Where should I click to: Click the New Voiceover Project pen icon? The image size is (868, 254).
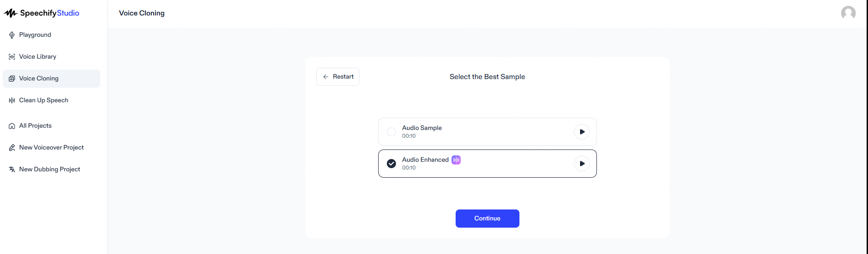pos(12,148)
